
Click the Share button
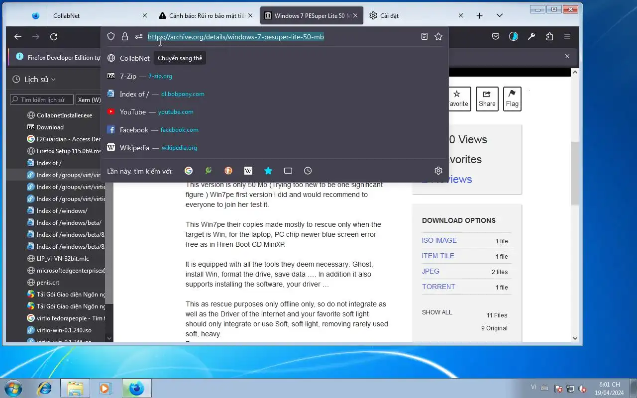point(487,99)
